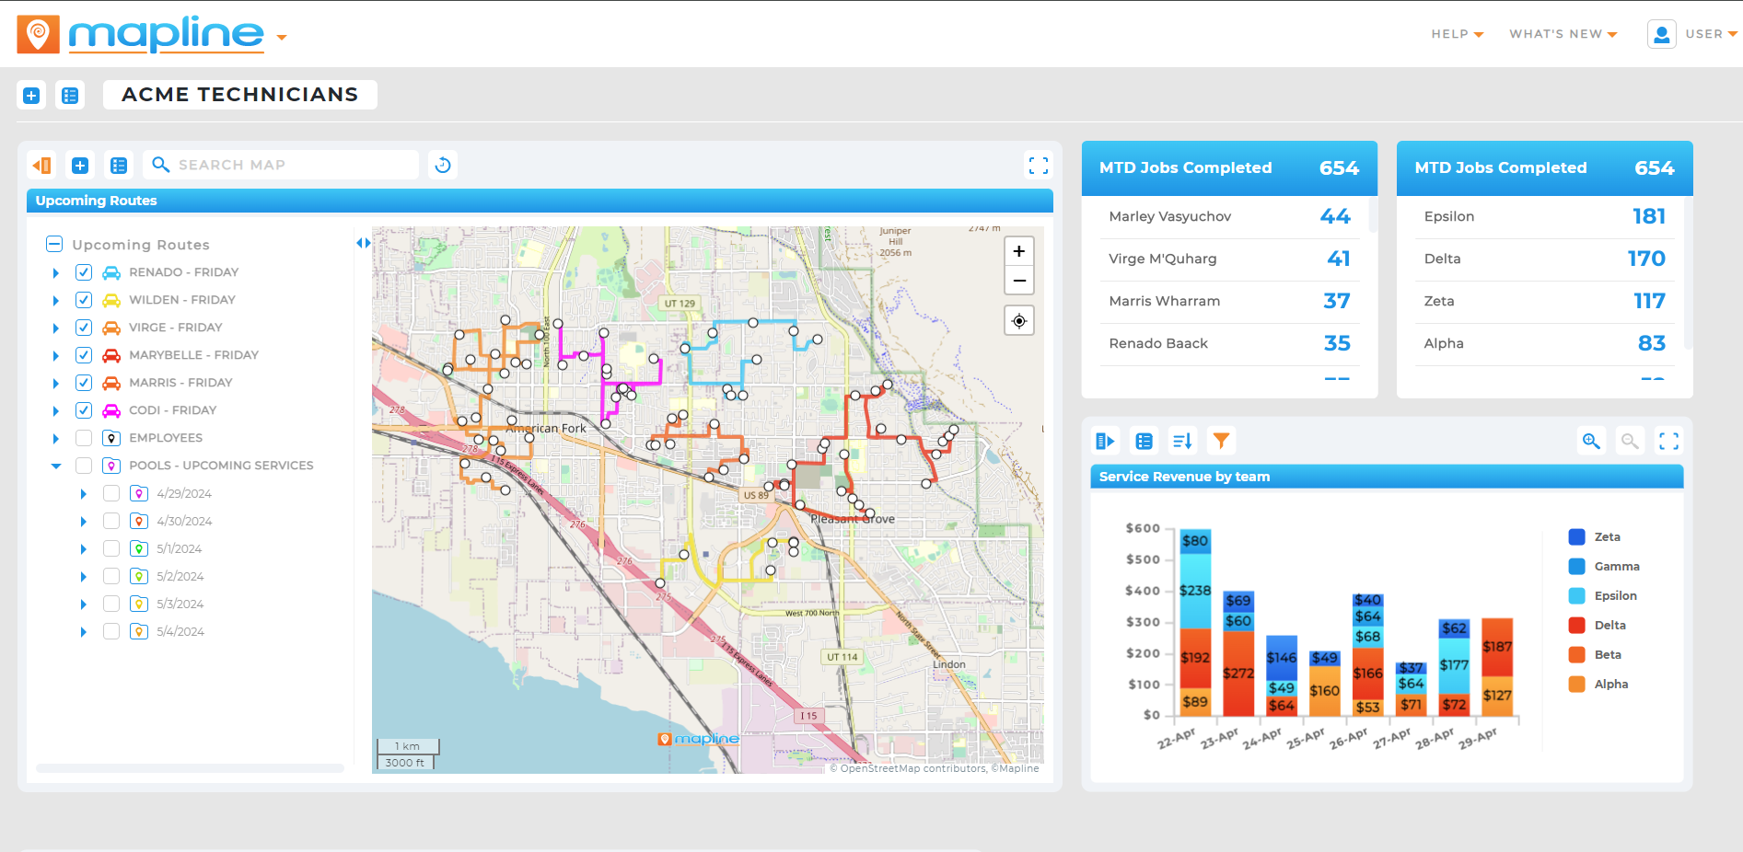Collapse the map sidebar panel icon
This screenshot has width=1743, height=852.
coord(41,166)
